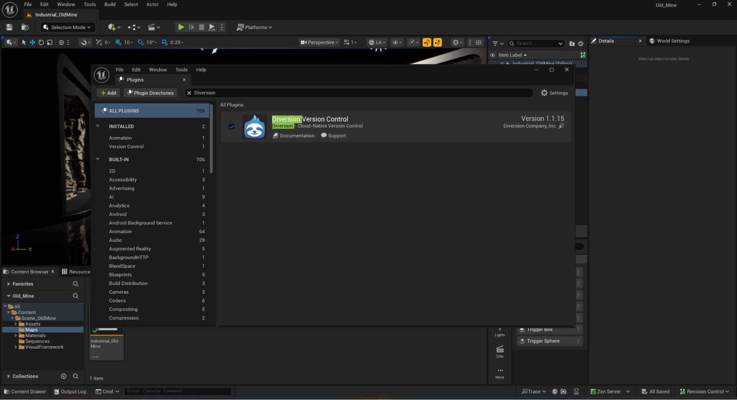Image resolution: width=737 pixels, height=400 pixels.
Task: Select the rotate transform tool icon
Action: 41,42
